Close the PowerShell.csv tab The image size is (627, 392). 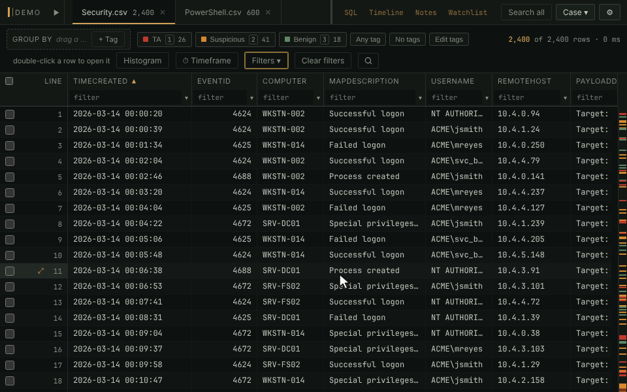[268, 12]
